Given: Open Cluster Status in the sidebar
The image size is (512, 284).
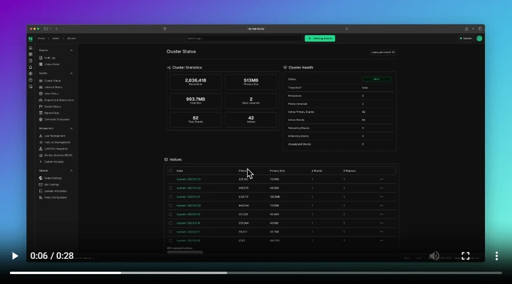Looking at the screenshot, I should (x=52, y=81).
